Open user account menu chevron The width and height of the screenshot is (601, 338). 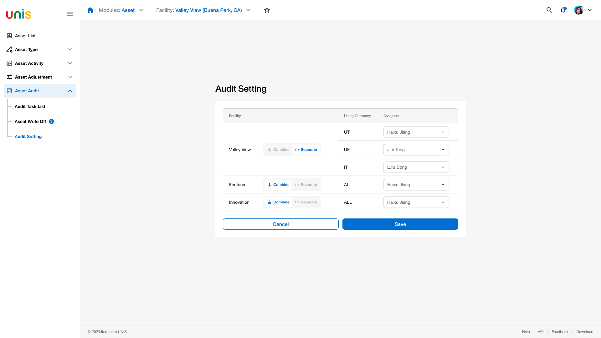point(590,10)
